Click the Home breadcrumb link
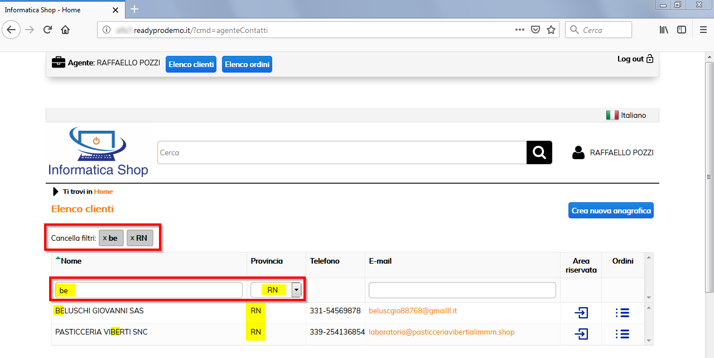 103,192
